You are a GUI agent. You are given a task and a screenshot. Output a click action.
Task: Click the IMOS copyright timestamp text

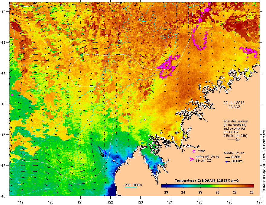point(264,160)
